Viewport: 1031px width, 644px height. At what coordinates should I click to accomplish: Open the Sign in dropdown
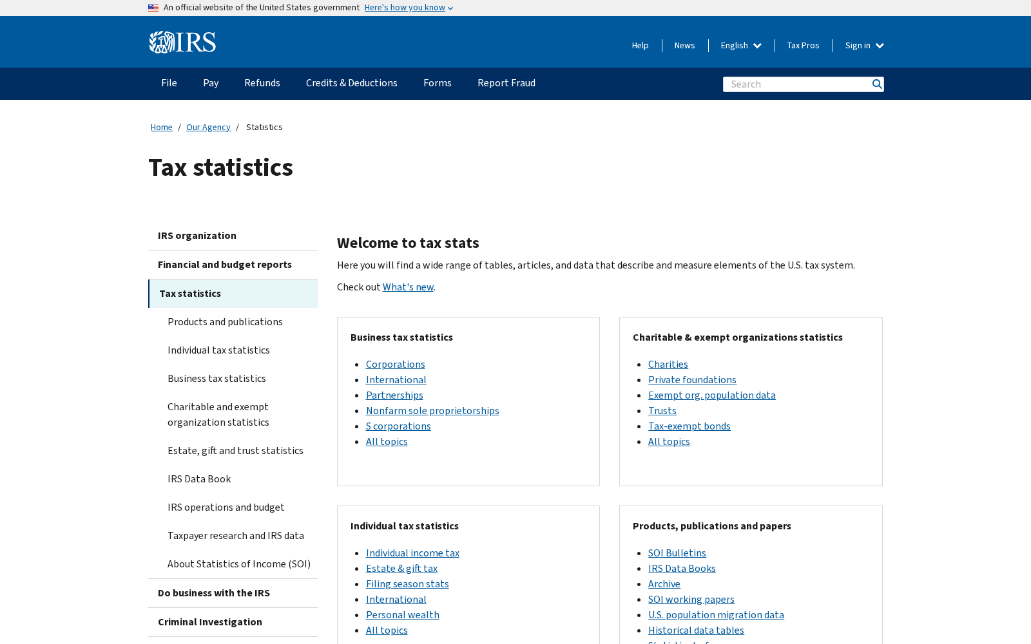(864, 45)
